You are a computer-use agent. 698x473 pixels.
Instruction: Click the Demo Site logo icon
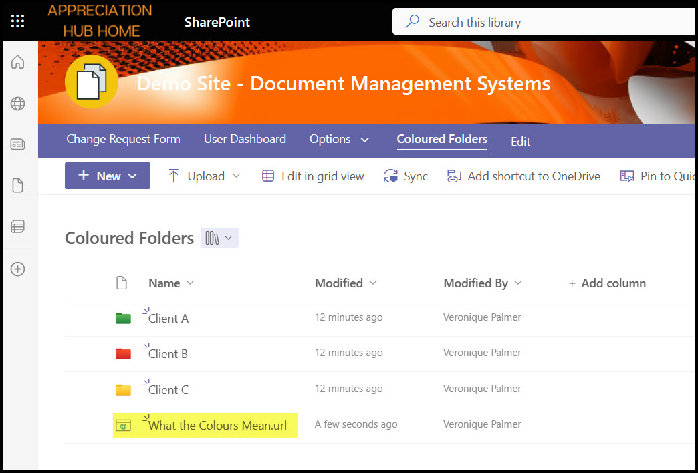[x=92, y=83]
